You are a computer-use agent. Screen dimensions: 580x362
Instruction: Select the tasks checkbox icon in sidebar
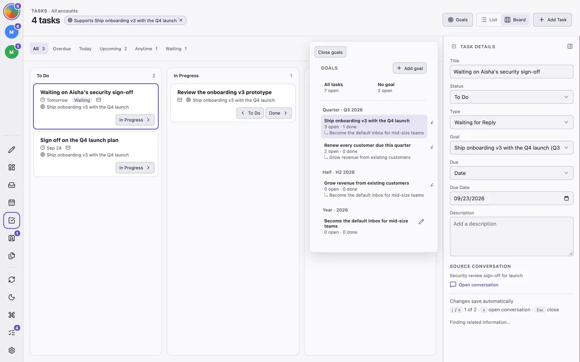pos(12,220)
